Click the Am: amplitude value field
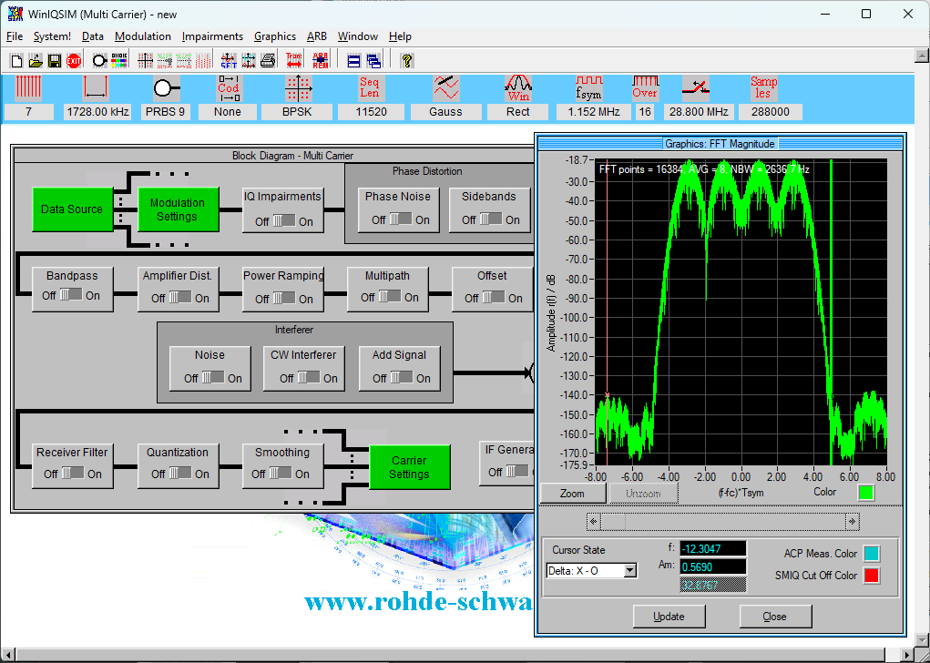Viewport: 930px width, 663px height. (712, 567)
